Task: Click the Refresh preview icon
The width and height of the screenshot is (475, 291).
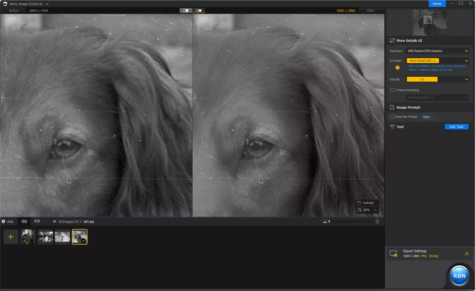Action: (x=360, y=203)
